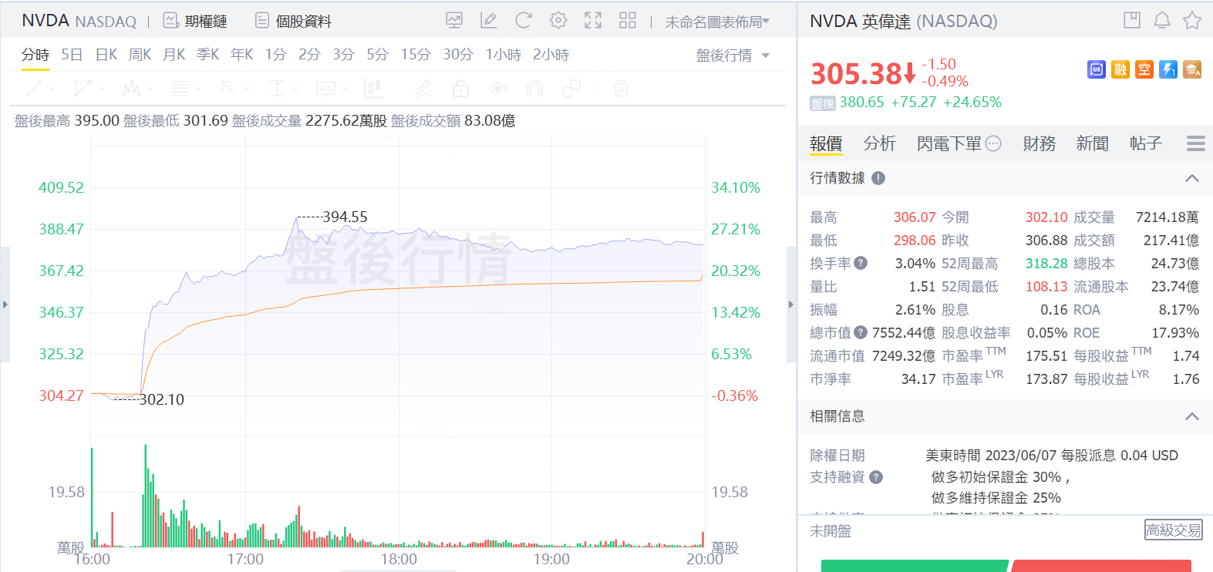Viewport: 1213px width, 572px height.
Task: Select the straight line drawing tool
Action: [35, 89]
